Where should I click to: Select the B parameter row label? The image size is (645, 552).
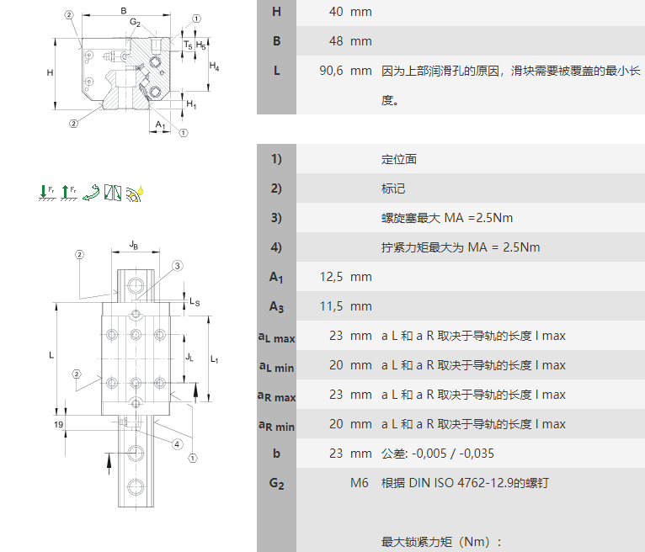(x=276, y=41)
